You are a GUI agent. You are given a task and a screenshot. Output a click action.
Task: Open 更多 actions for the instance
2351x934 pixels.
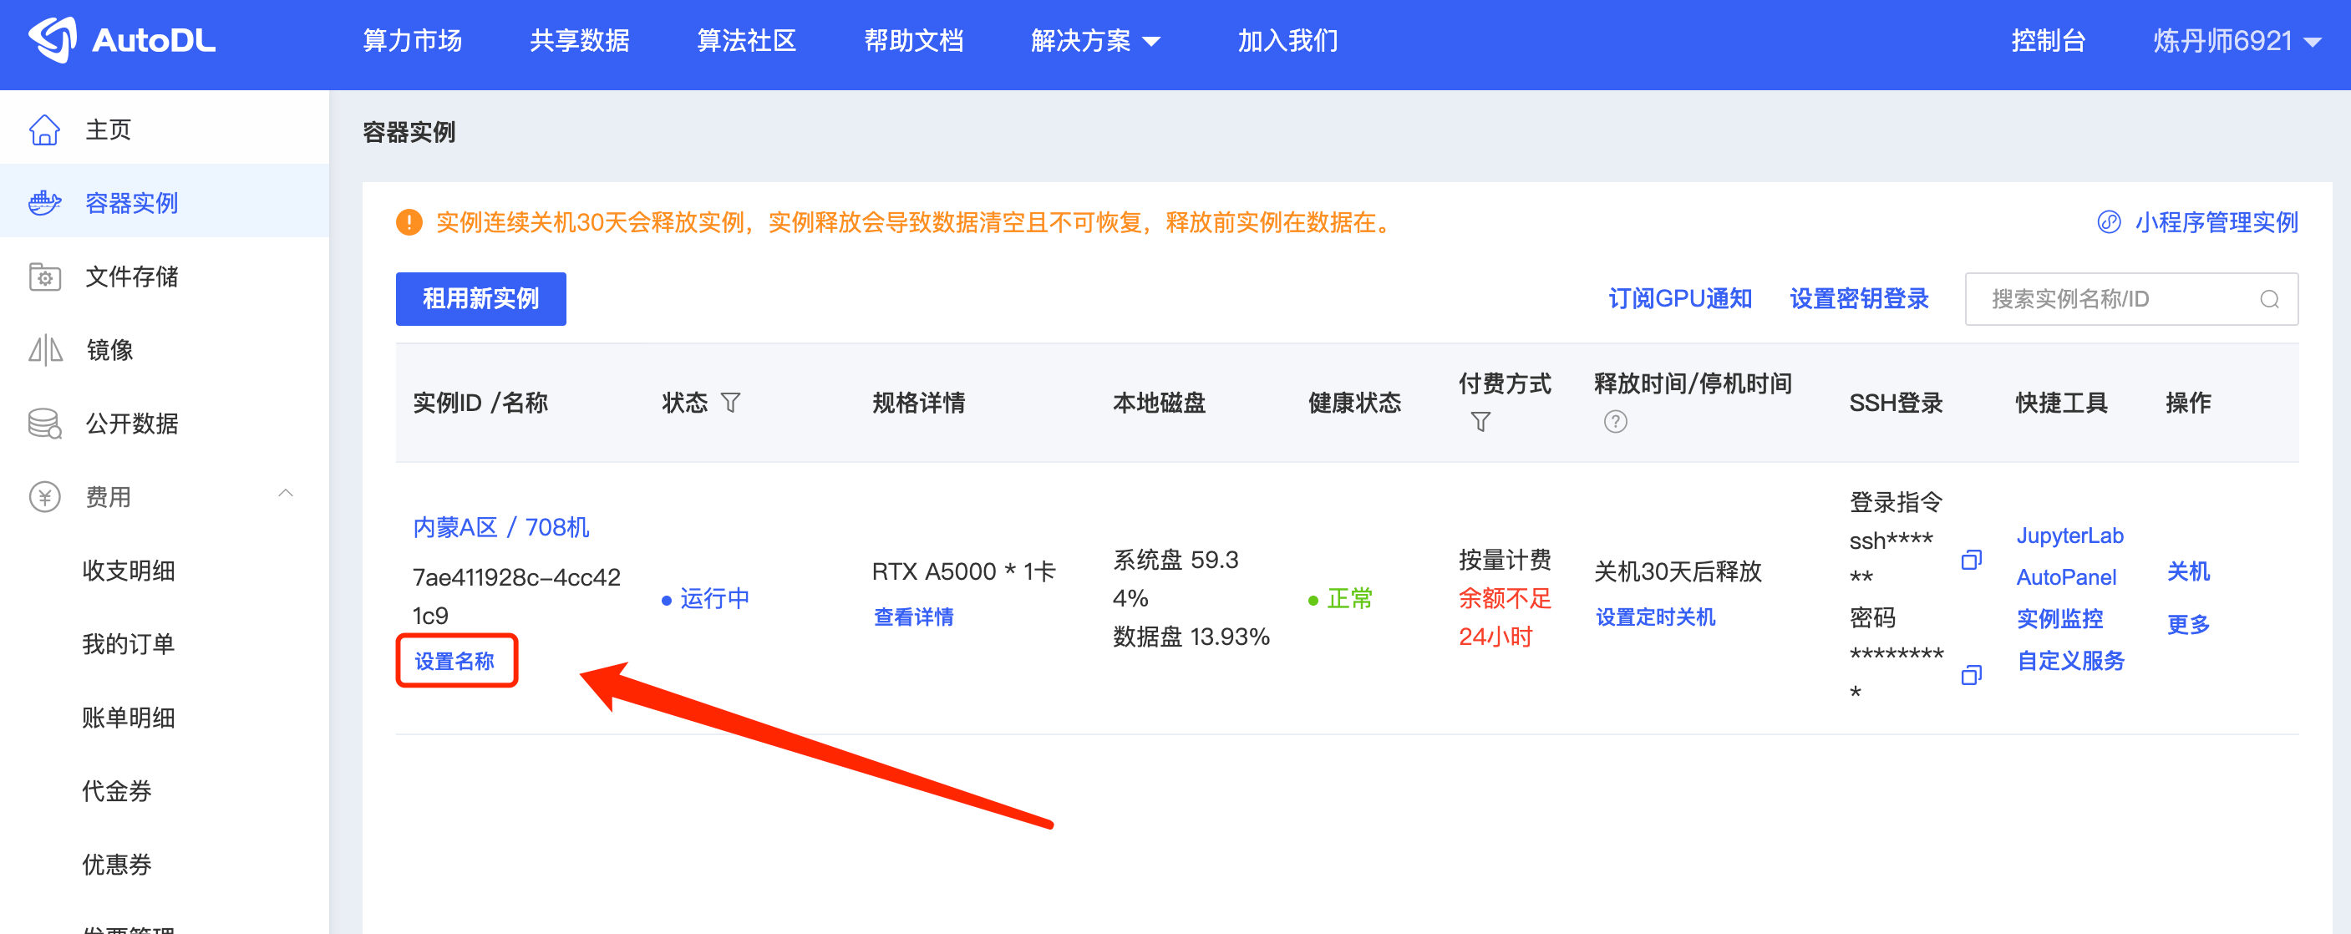click(x=2187, y=625)
